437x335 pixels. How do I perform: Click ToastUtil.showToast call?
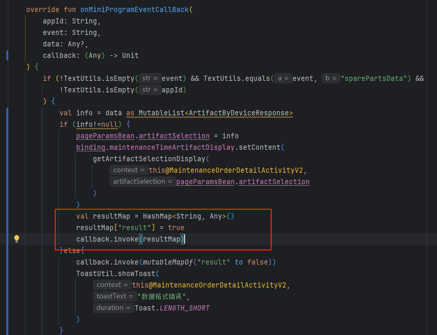pos(116,273)
